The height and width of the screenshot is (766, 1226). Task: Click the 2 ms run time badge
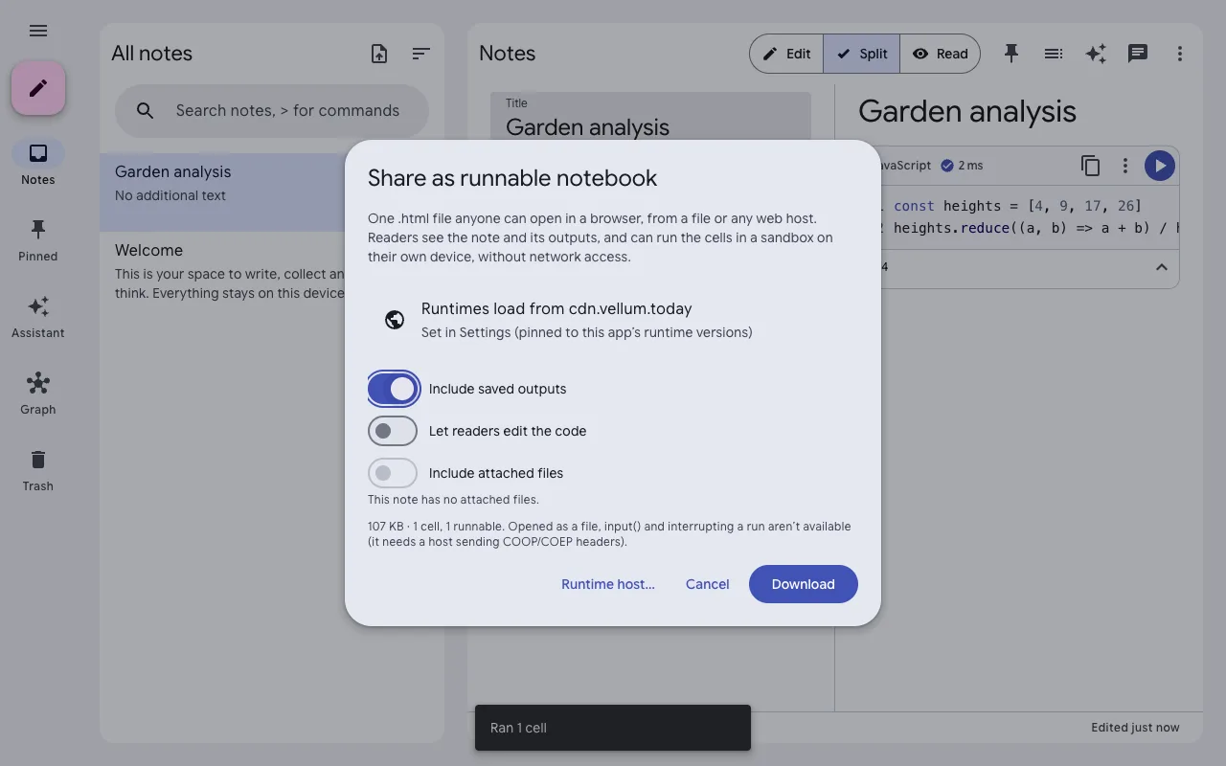pyautogui.click(x=962, y=166)
